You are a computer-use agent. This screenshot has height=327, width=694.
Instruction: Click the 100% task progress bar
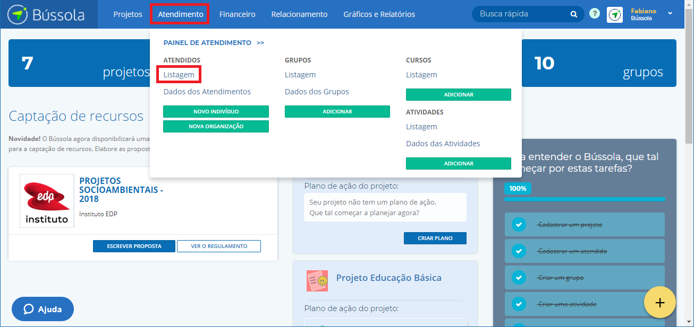coord(584,199)
